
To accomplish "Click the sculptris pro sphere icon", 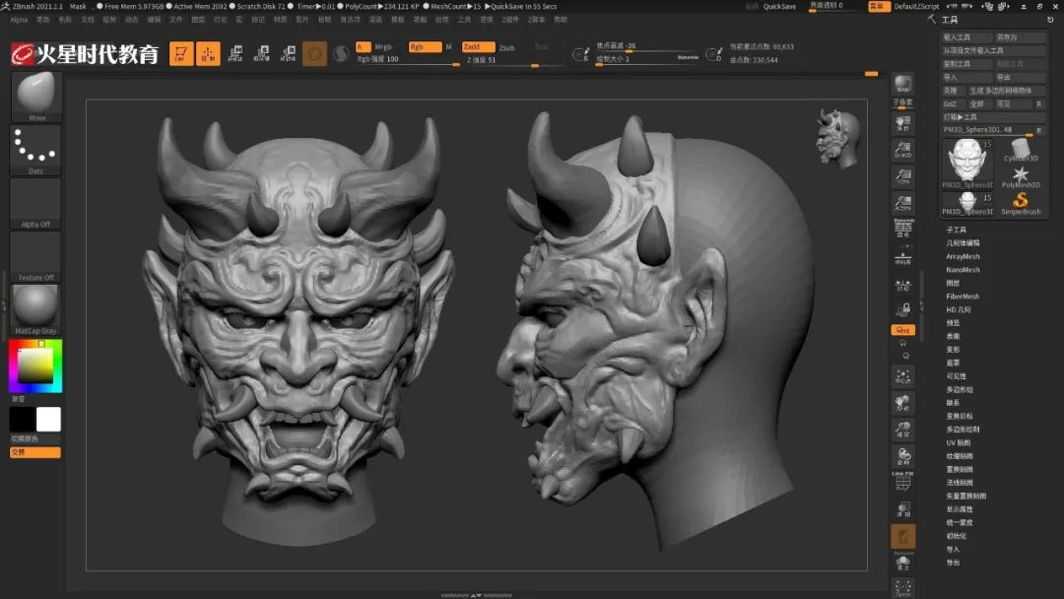I will click(x=341, y=53).
